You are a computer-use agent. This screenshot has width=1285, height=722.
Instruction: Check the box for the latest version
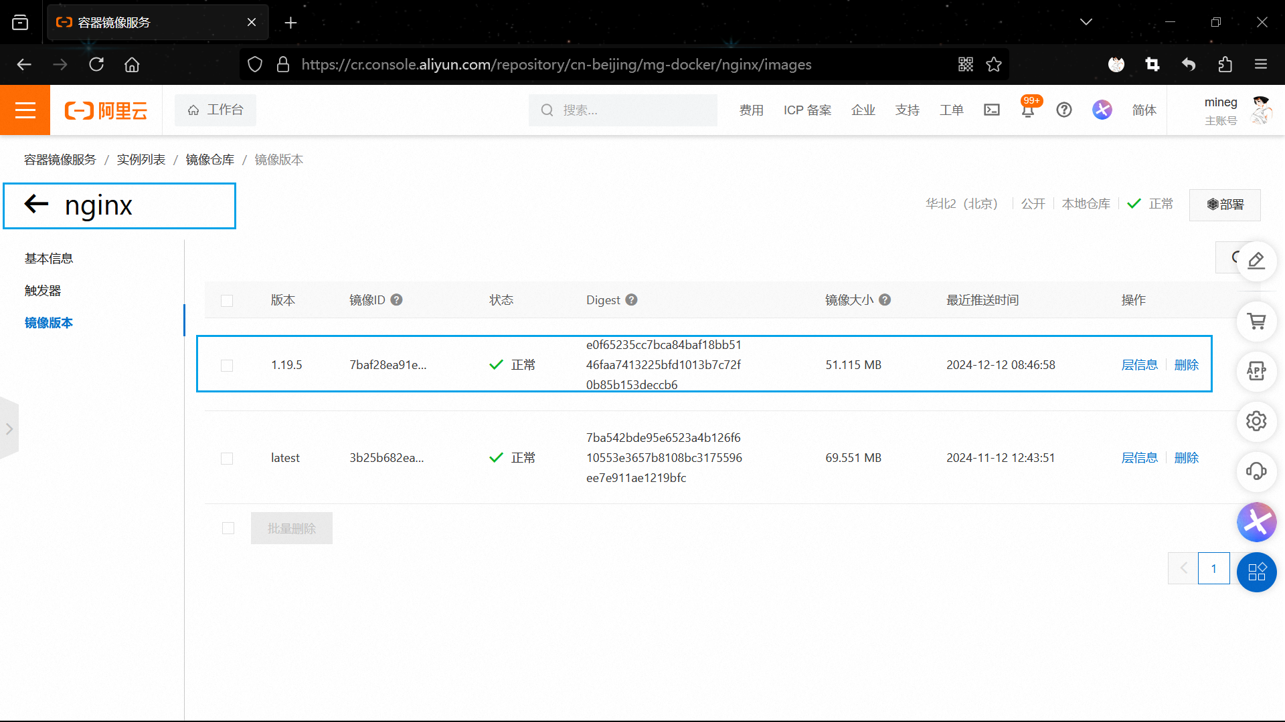click(x=227, y=459)
